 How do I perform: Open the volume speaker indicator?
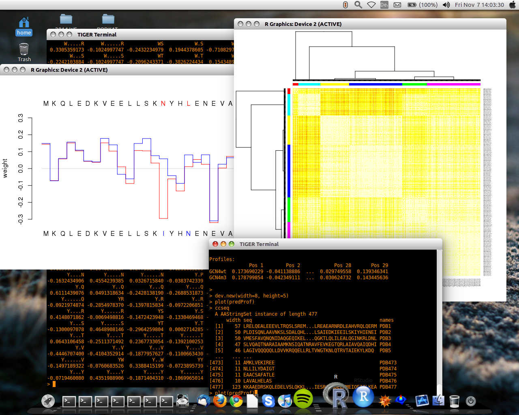click(x=446, y=5)
